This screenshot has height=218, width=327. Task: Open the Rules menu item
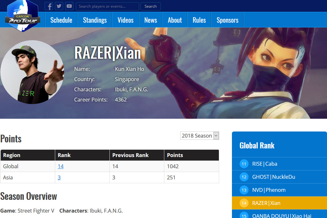pyautogui.click(x=199, y=20)
